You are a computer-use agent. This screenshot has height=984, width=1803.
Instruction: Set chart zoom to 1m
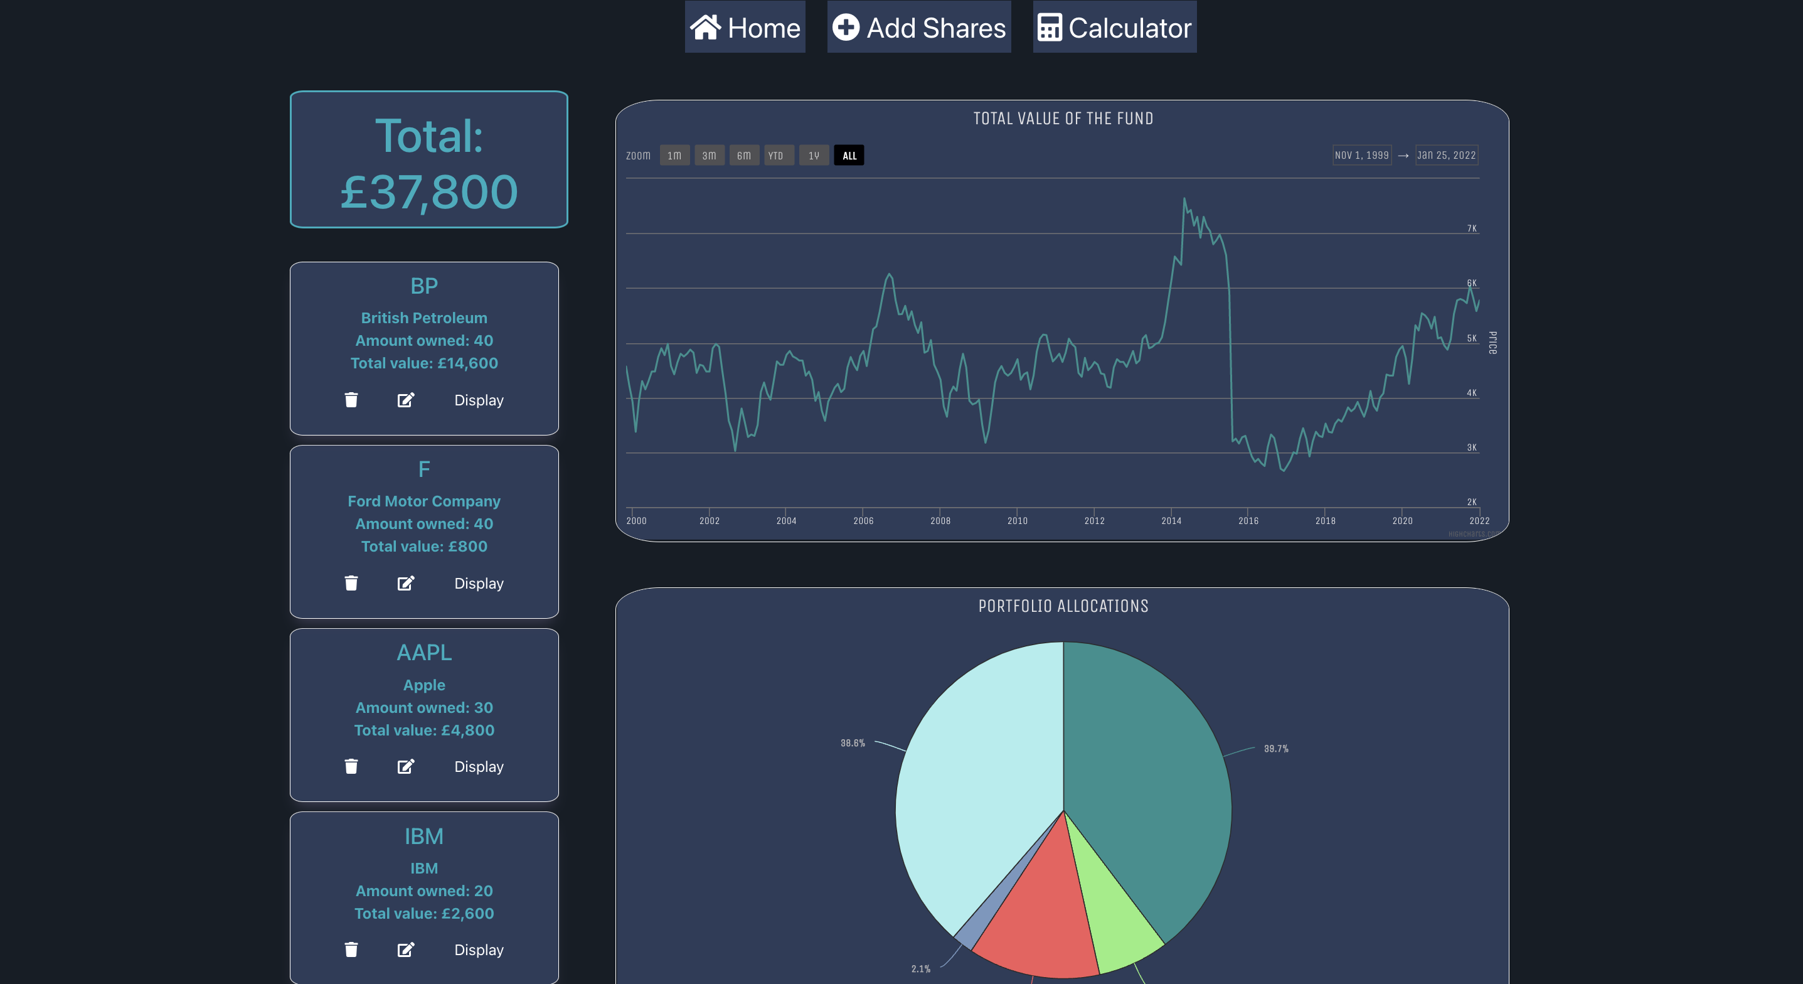675,156
